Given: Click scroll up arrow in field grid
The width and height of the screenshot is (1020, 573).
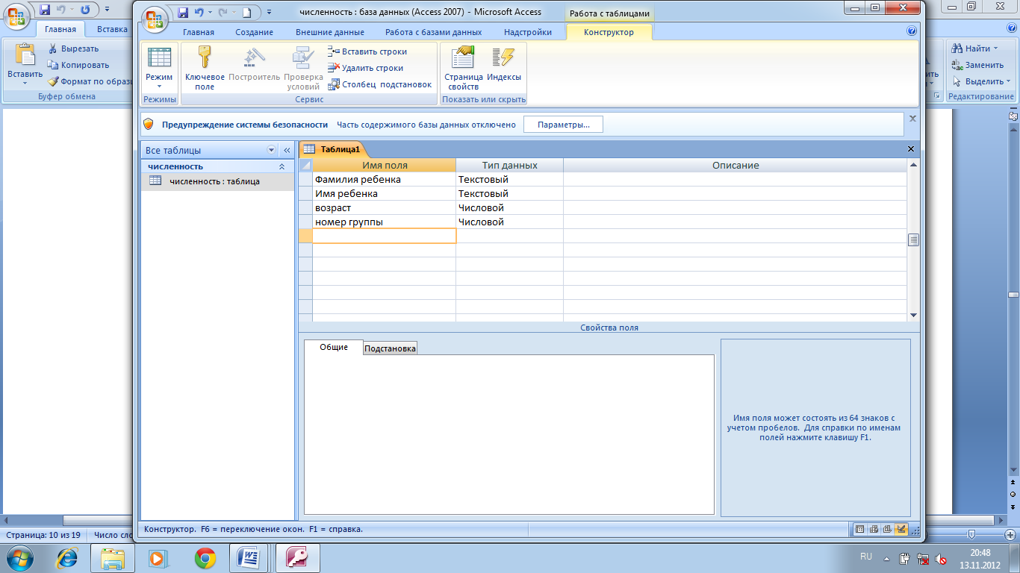Looking at the screenshot, I should point(913,164).
